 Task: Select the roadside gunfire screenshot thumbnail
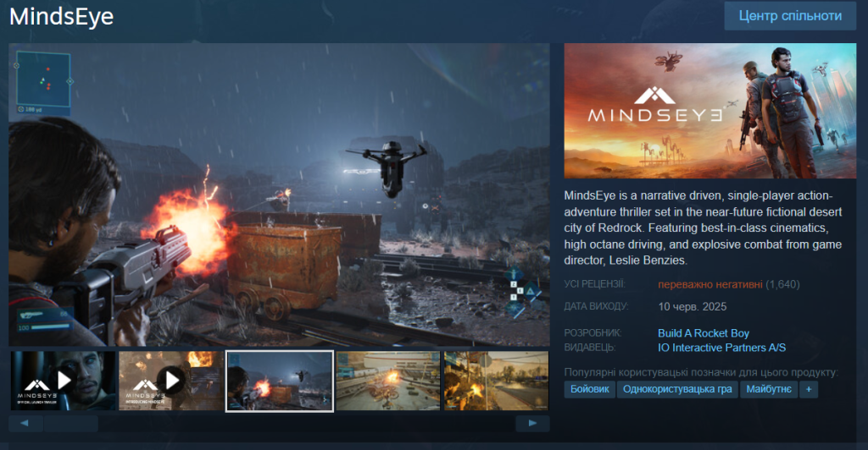496,381
